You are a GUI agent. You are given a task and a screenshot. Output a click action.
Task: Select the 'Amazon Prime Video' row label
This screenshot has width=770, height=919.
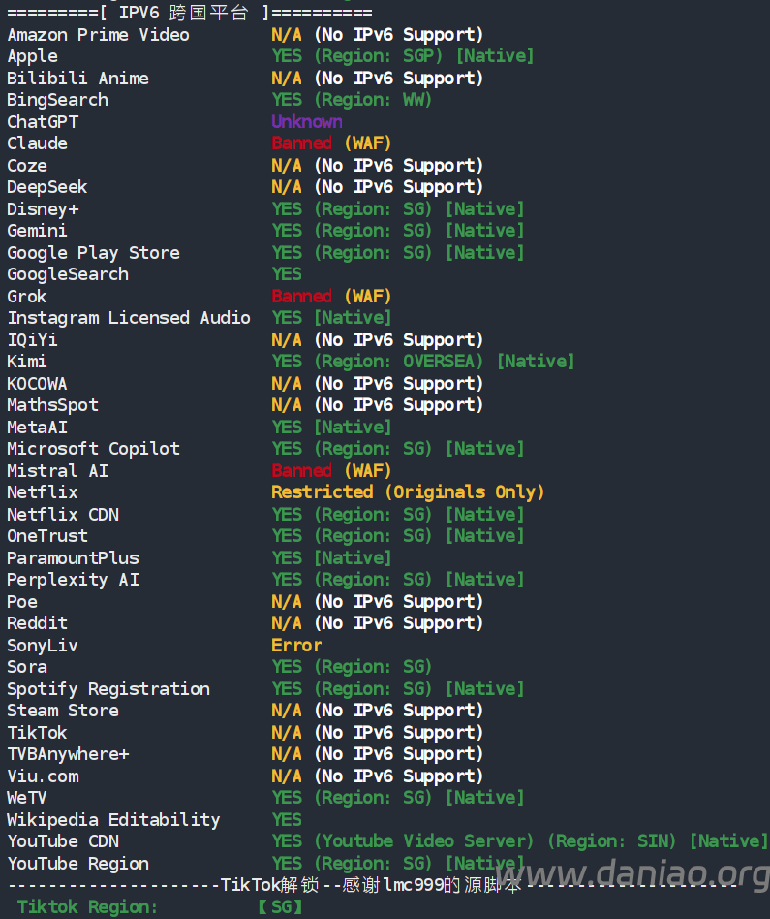pos(99,35)
